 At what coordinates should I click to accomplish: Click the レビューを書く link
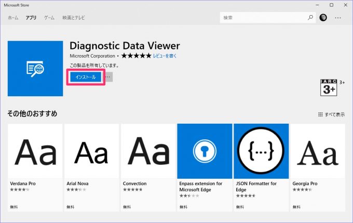(x=165, y=56)
